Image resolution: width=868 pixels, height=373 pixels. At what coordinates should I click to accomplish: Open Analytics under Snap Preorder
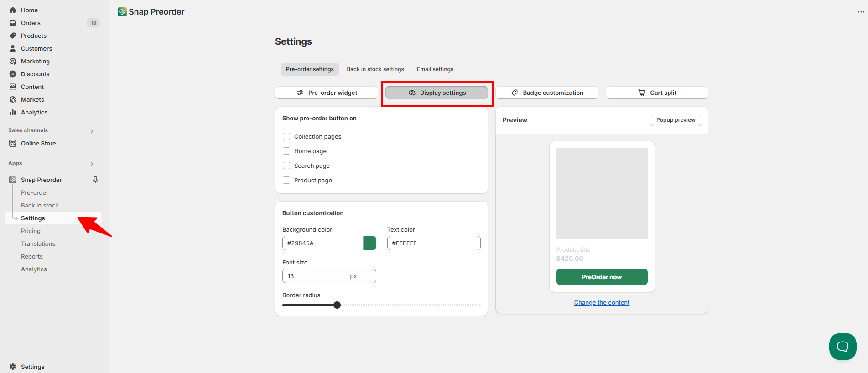(x=34, y=269)
